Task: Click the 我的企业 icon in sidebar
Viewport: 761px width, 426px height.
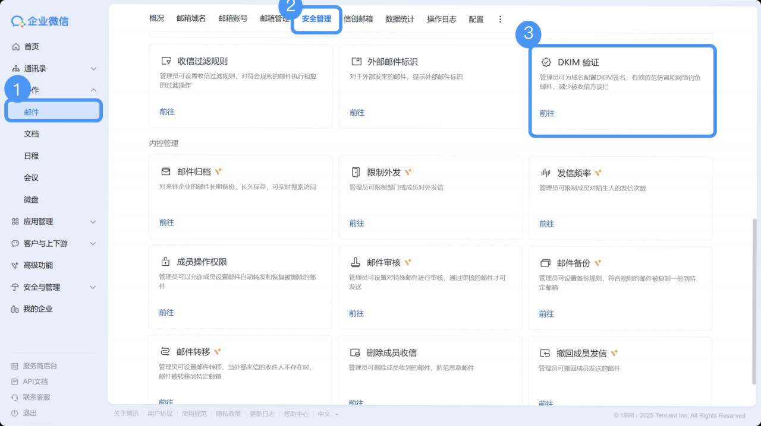Action: [x=15, y=309]
